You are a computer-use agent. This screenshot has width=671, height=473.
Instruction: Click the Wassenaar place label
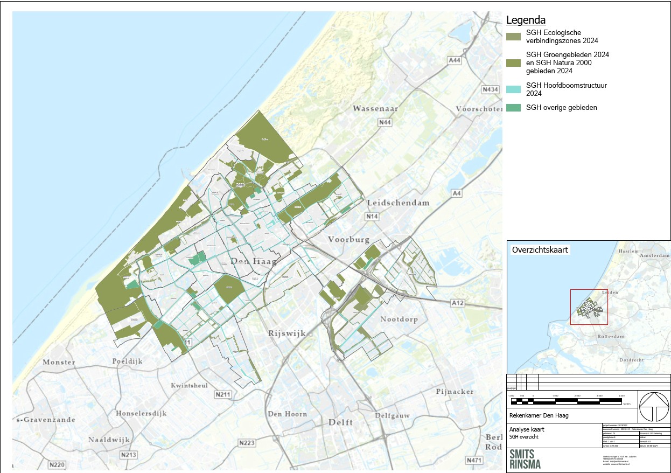pyautogui.click(x=375, y=109)
